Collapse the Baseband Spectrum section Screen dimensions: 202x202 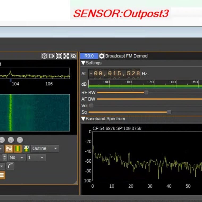click(83, 119)
